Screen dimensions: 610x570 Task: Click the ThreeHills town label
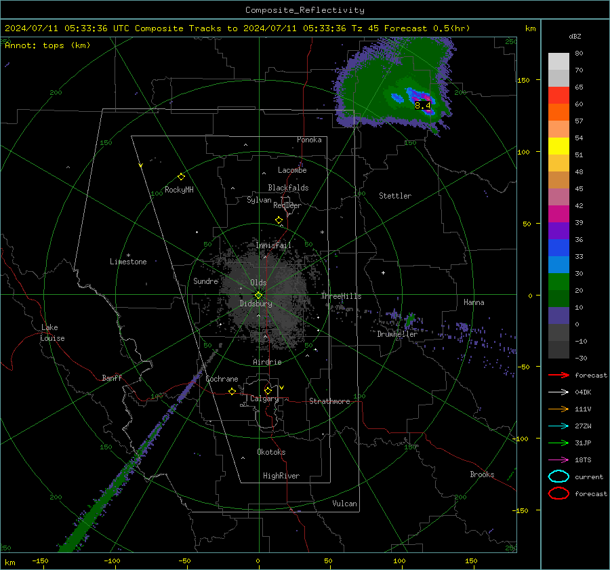(341, 296)
